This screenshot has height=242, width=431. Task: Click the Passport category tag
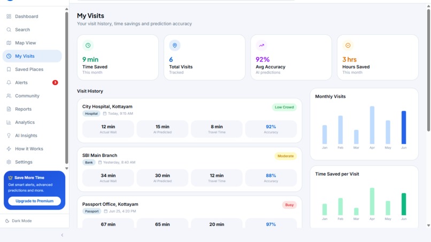(x=92, y=211)
